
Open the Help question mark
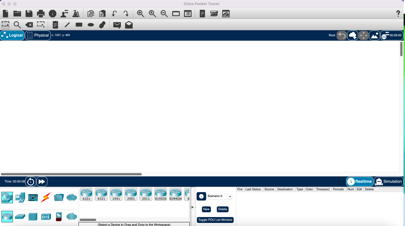[x=398, y=13]
